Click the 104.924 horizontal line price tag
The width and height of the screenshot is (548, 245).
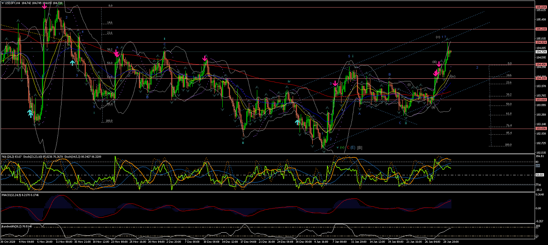(541, 42)
